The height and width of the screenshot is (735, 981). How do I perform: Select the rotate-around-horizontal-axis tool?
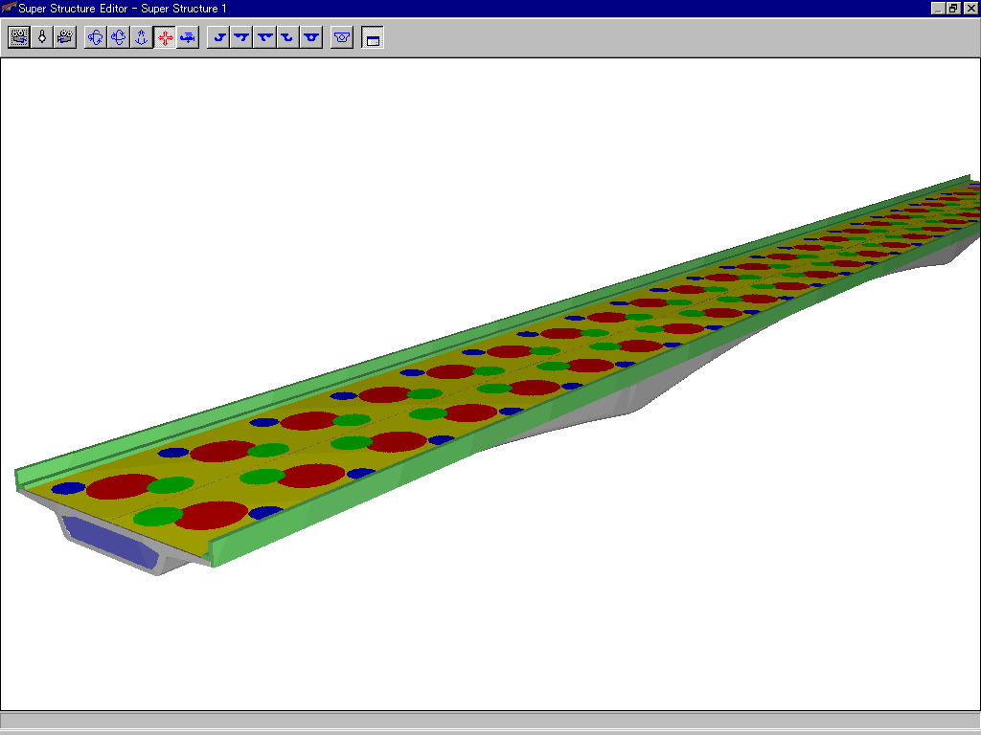[118, 37]
